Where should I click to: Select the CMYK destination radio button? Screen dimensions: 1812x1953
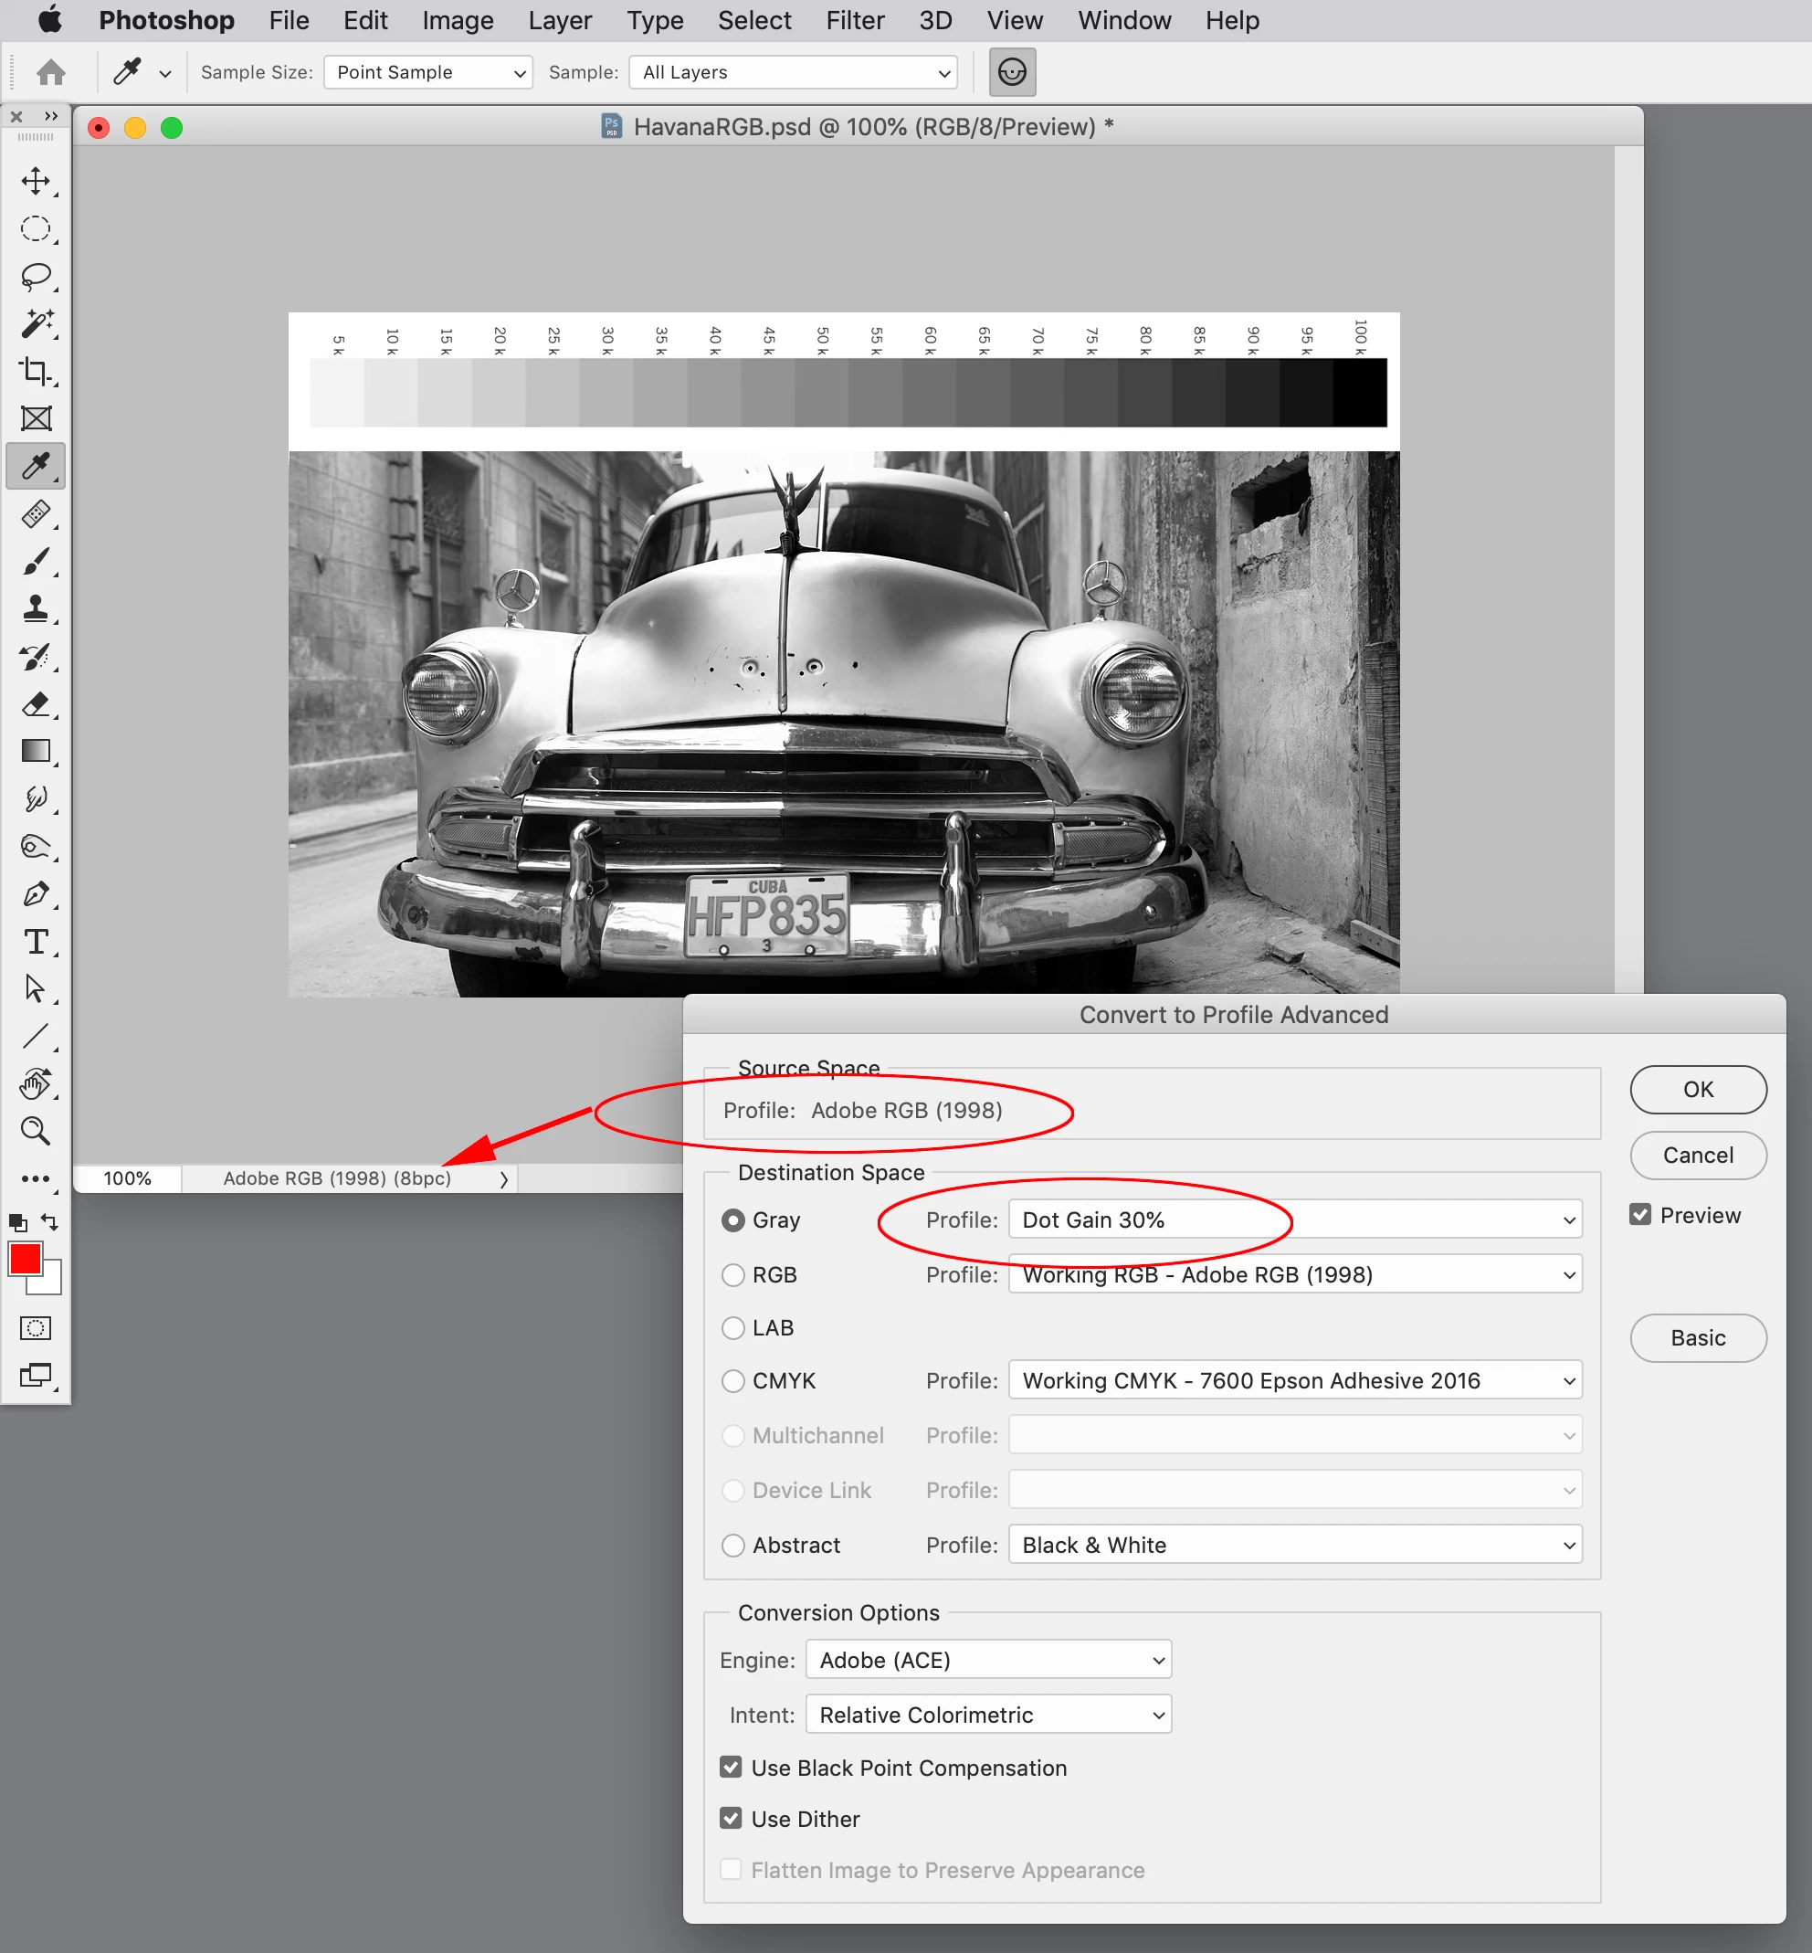[x=733, y=1380]
